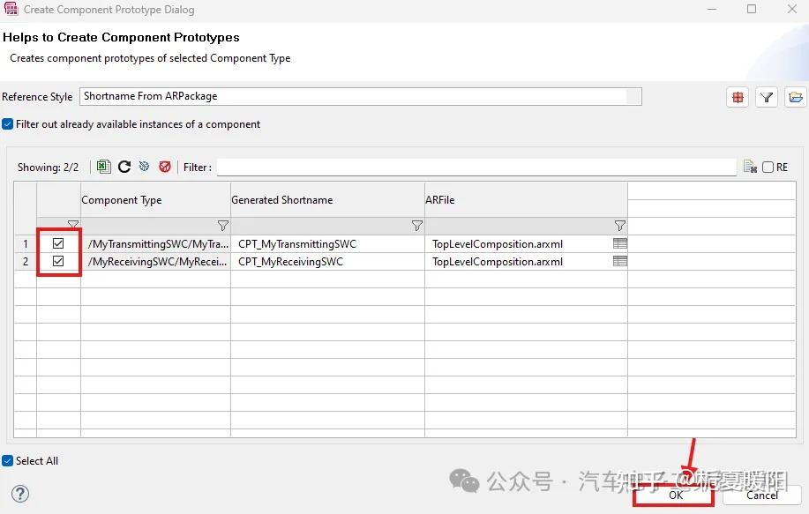Select the funnel filter icon top right
This screenshot has width=809, height=514.
pos(766,97)
